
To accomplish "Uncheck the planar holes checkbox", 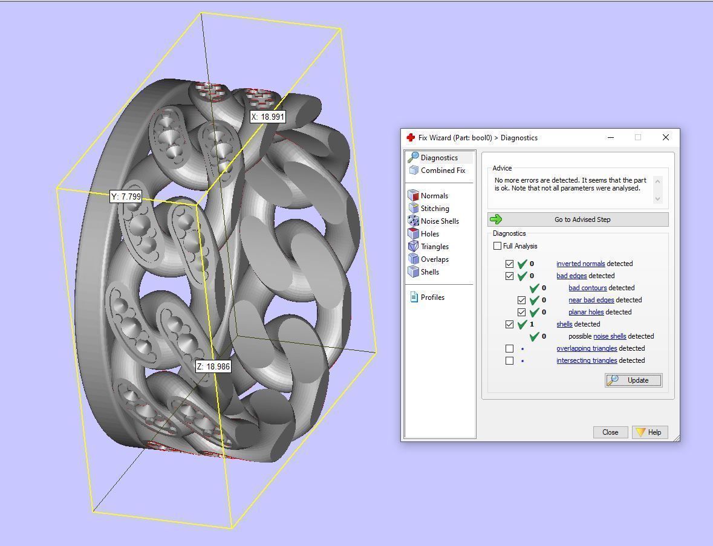I will coord(521,313).
